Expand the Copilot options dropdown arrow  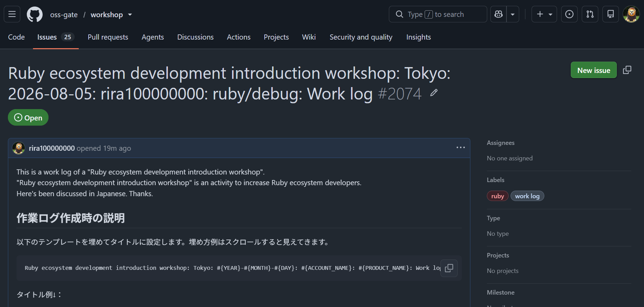(513, 14)
